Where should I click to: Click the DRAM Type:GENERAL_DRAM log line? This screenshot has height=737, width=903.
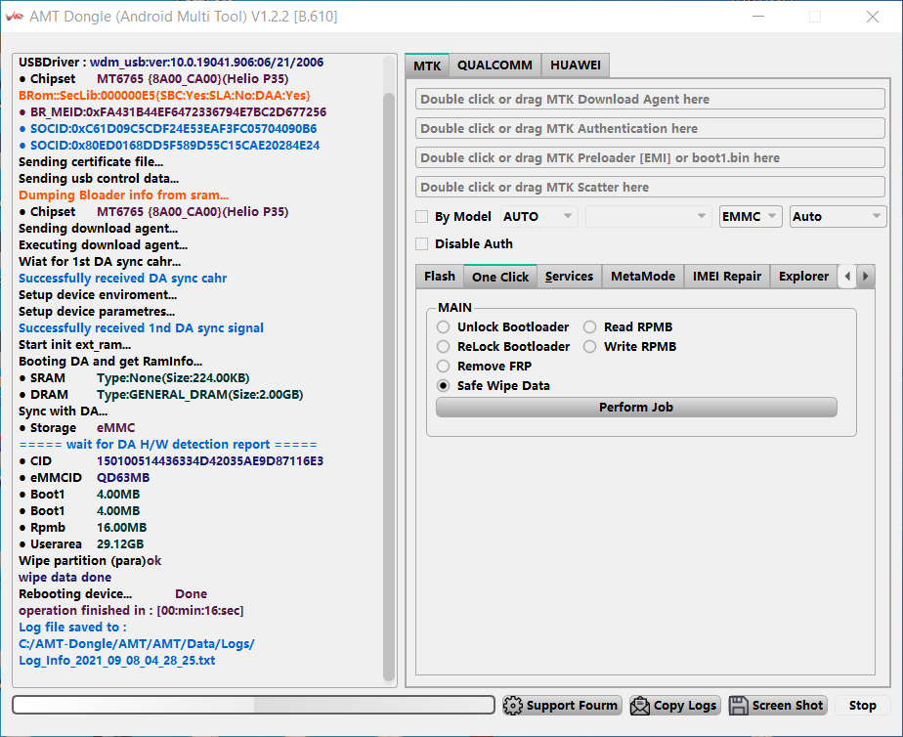click(161, 395)
